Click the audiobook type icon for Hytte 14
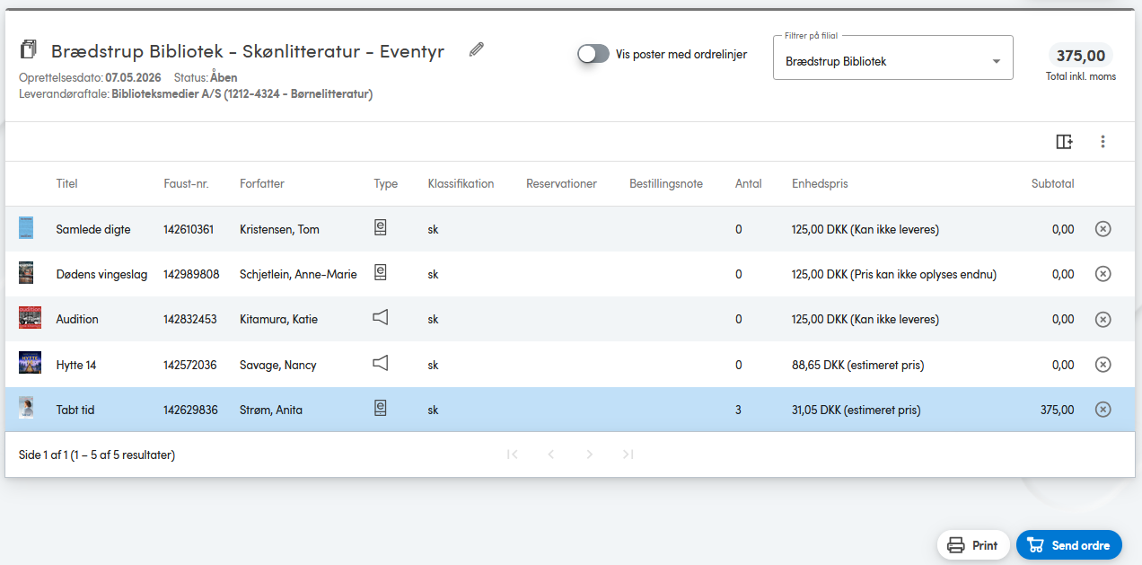 pos(381,363)
